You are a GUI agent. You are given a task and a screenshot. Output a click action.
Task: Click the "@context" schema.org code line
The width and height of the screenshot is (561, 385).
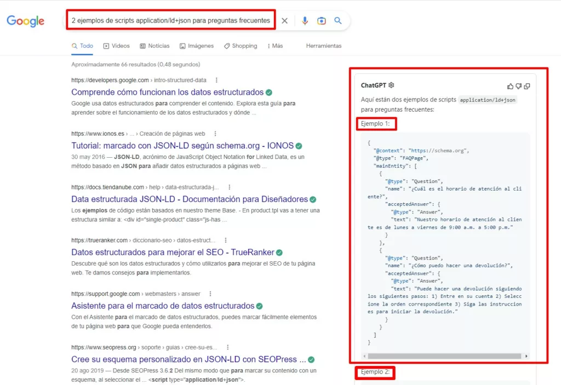pos(421,151)
